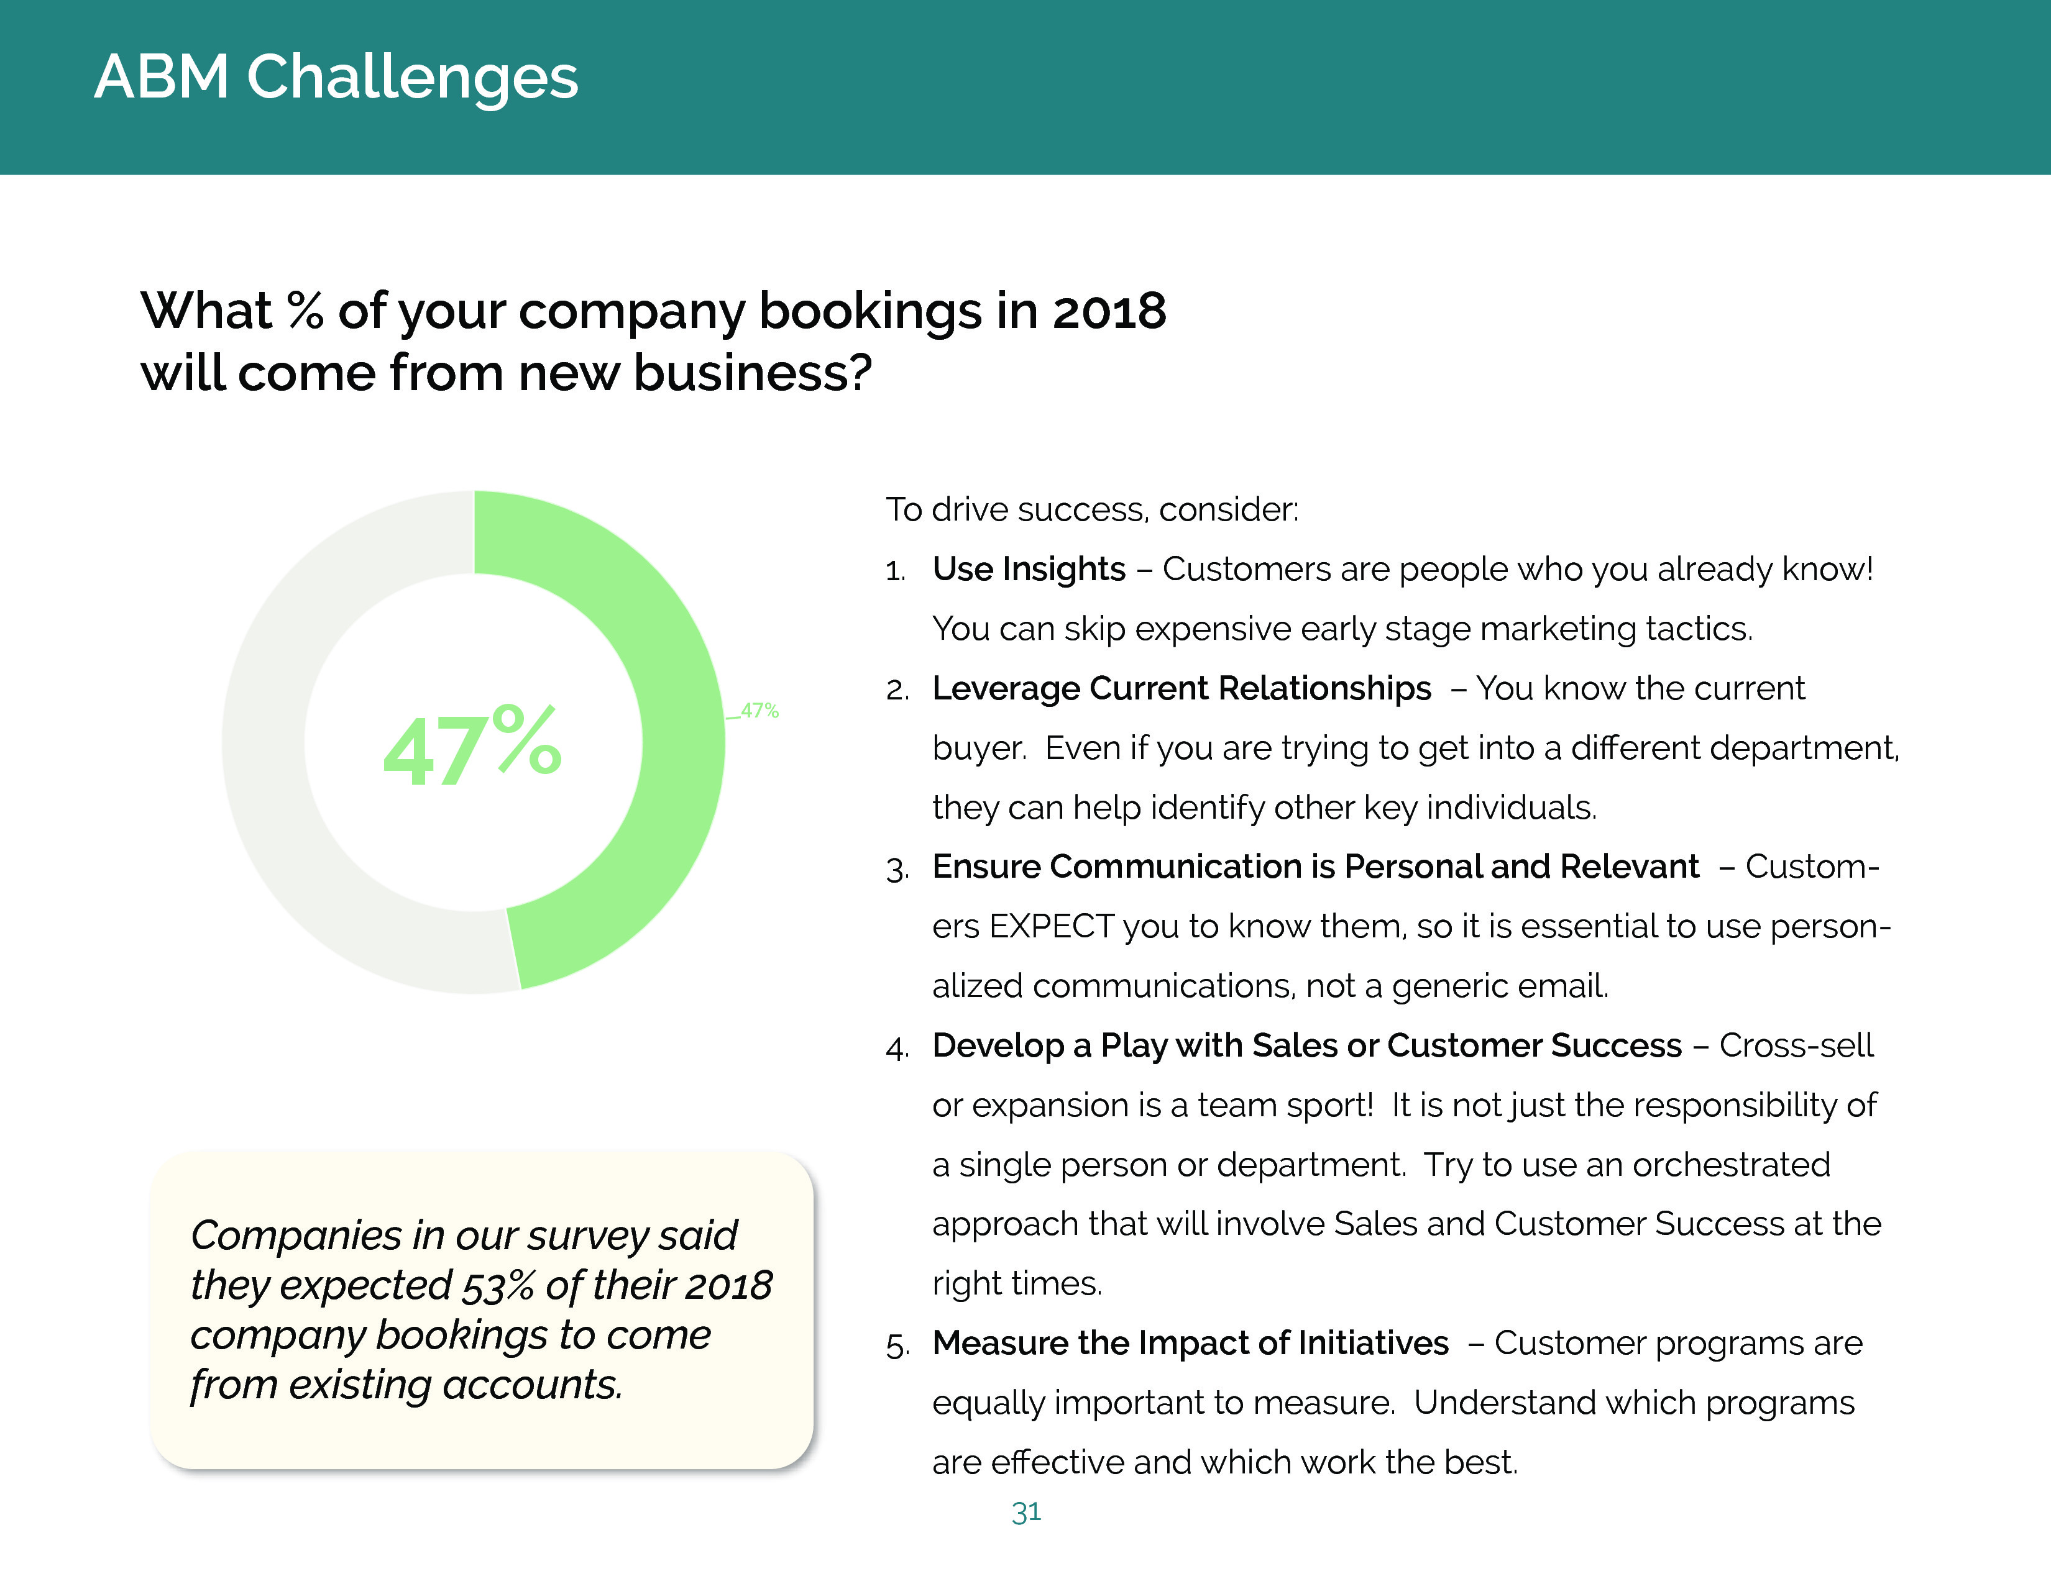The width and height of the screenshot is (2051, 1584).
Task: Click the small 47% data label beside chart
Action: [759, 711]
